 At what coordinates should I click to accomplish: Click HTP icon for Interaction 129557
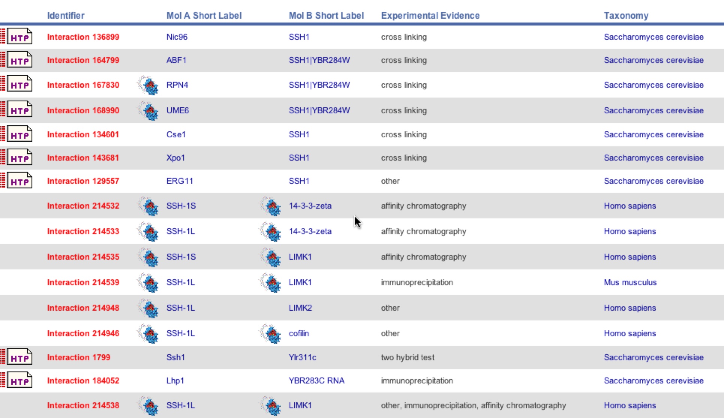(x=19, y=181)
